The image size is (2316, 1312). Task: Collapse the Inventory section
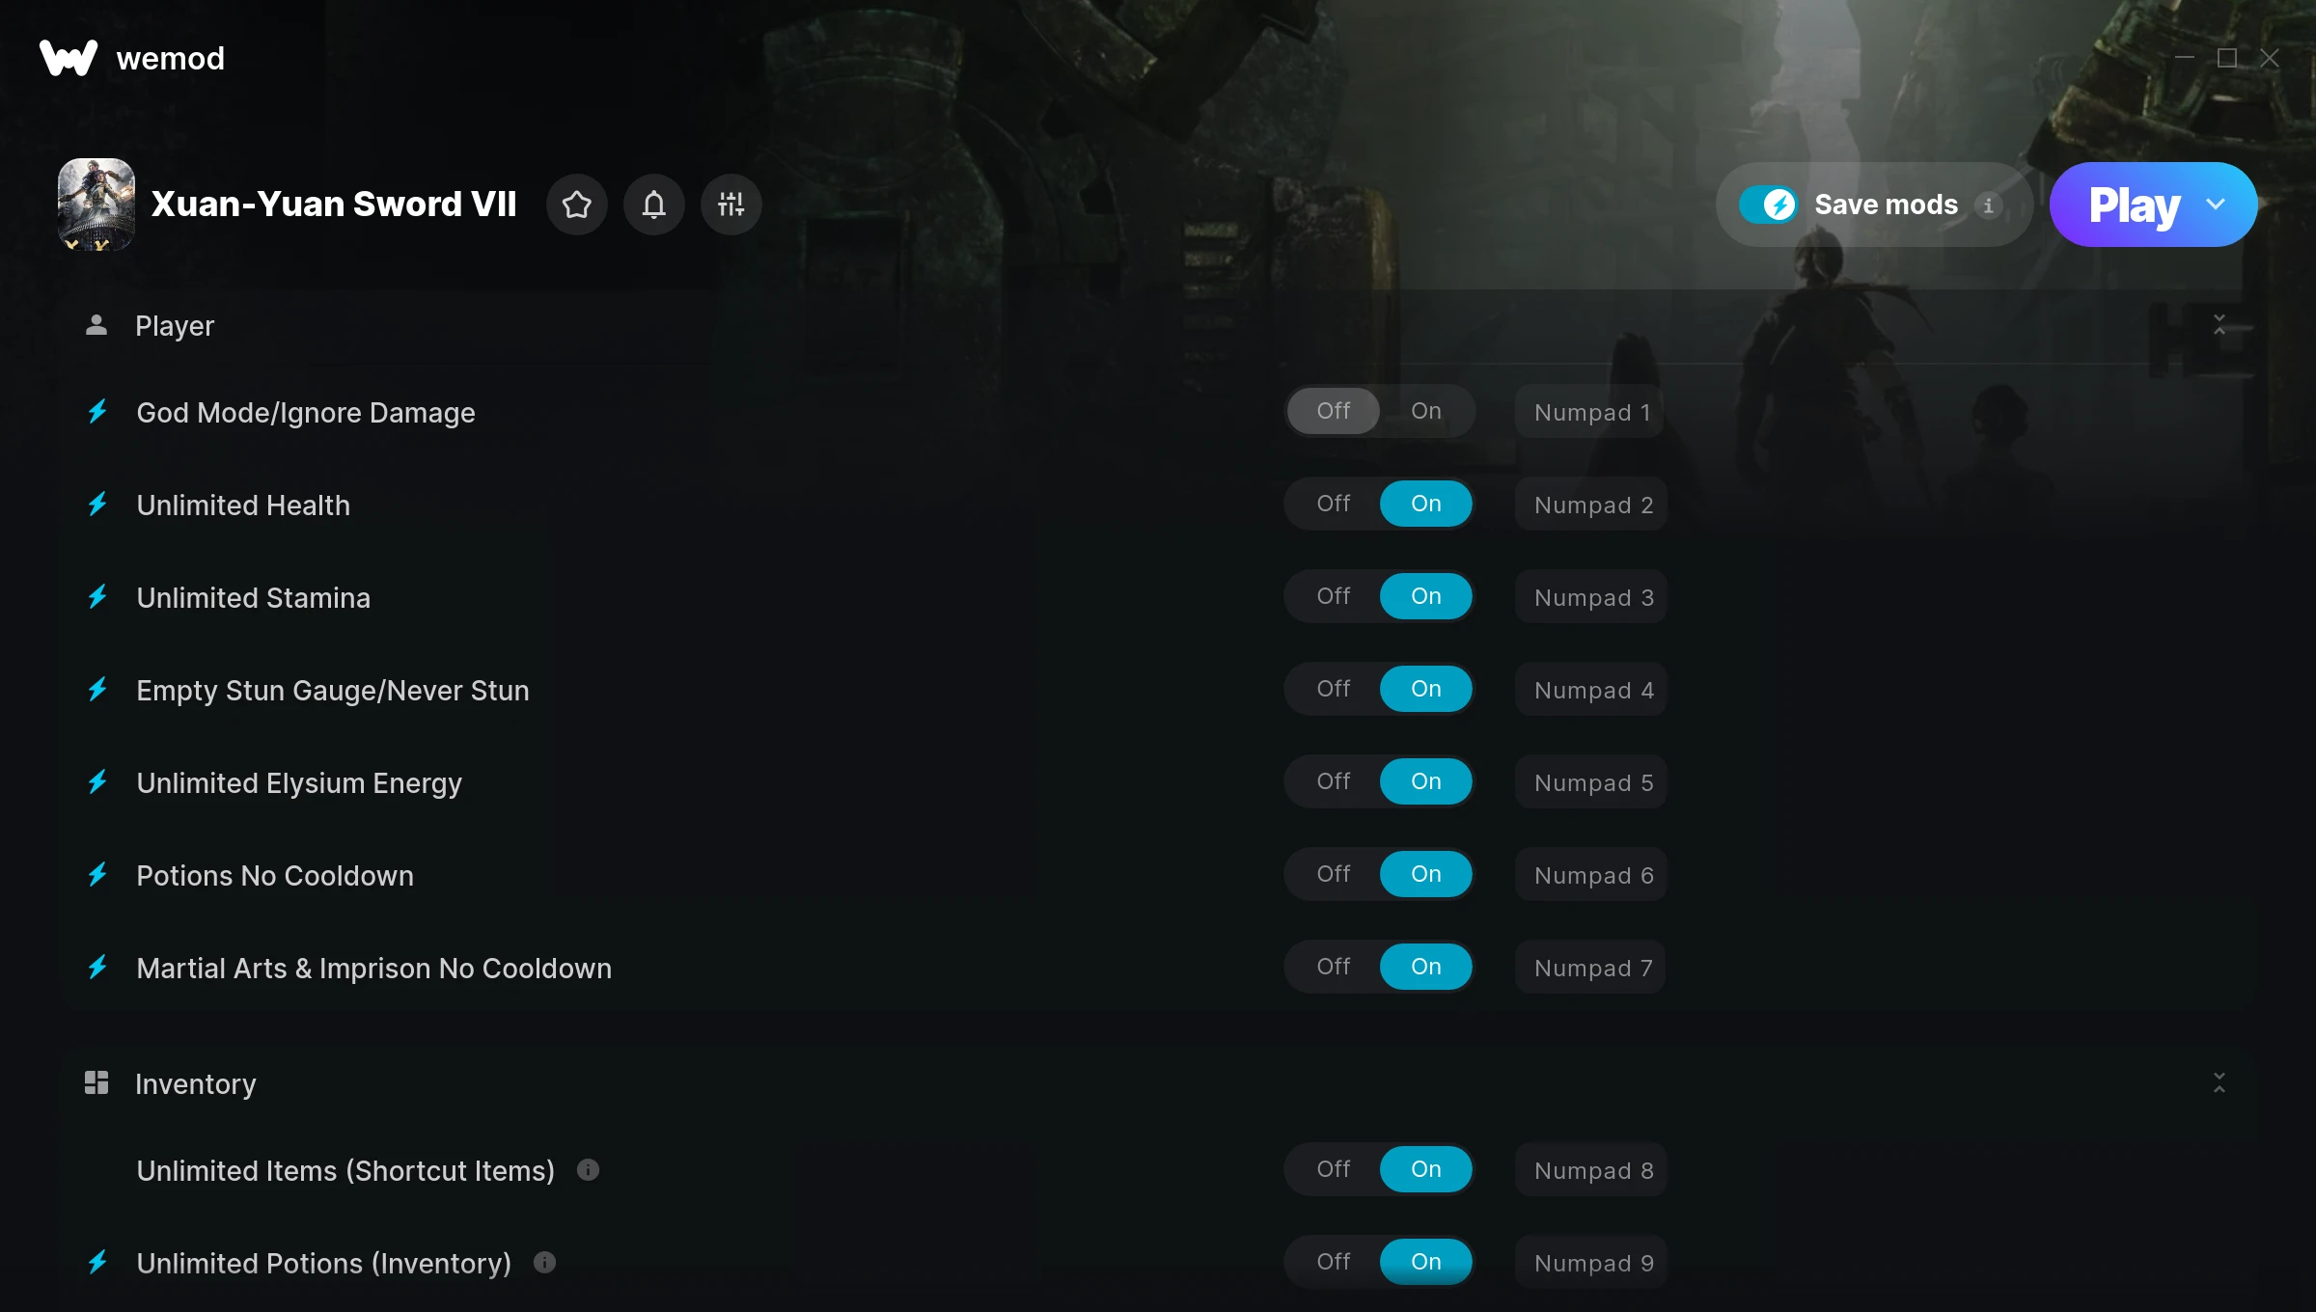(2219, 1082)
